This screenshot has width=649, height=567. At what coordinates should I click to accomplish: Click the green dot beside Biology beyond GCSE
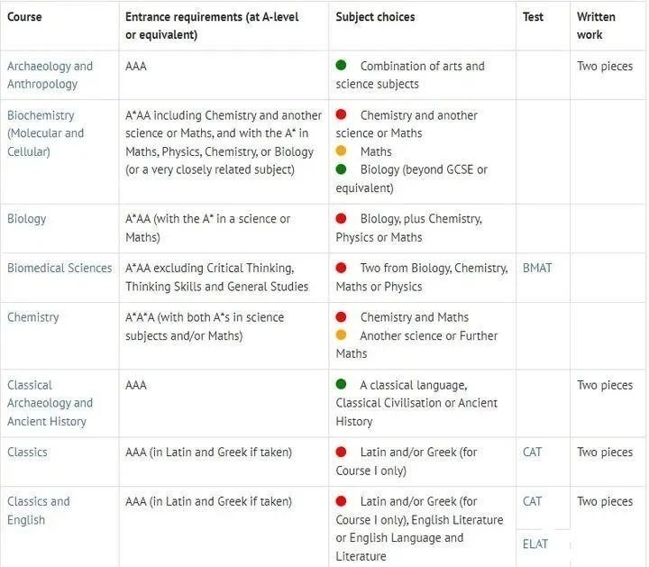(x=342, y=169)
